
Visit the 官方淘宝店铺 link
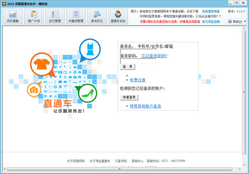click(x=212, y=21)
